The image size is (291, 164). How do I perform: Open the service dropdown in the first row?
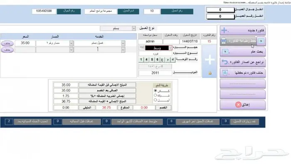(123, 43)
